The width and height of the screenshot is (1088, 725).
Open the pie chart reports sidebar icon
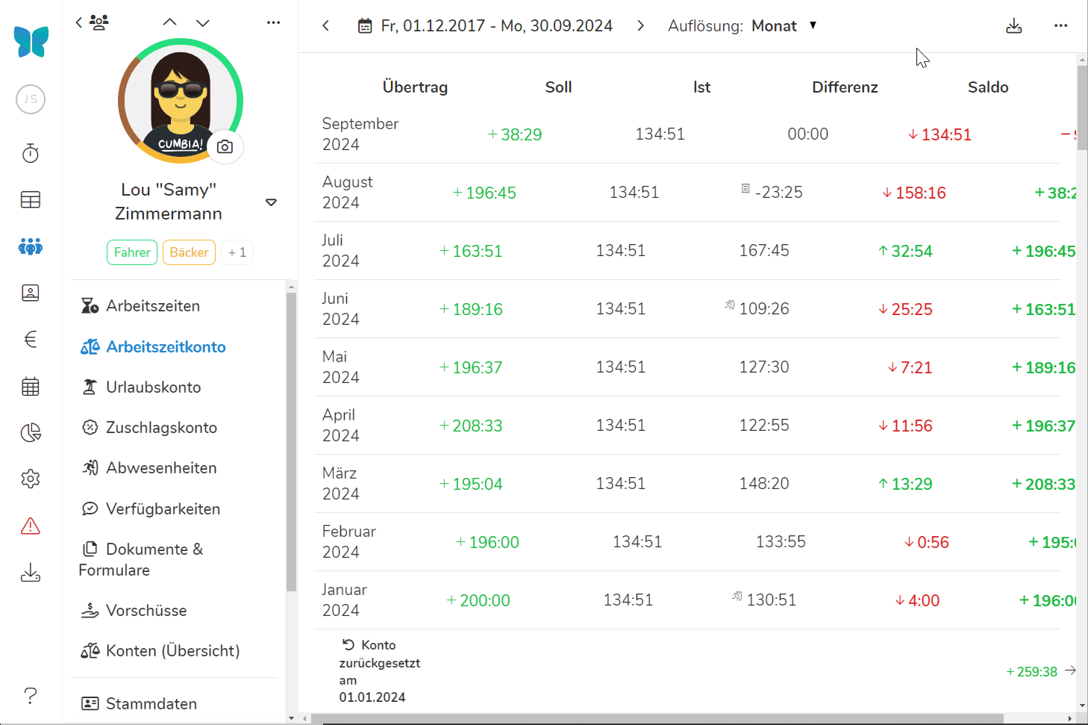point(31,432)
